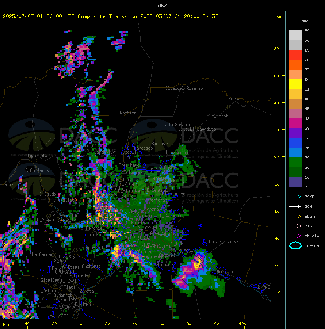Click the white 30HM arrow legend icon
325x329 pixels.
295,206
